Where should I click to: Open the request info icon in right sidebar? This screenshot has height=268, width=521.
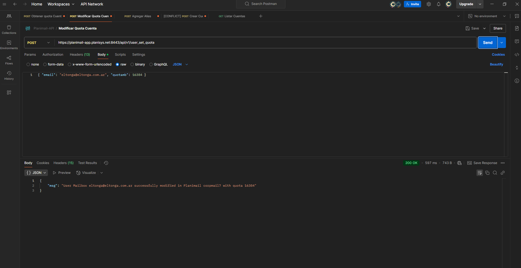(x=517, y=81)
